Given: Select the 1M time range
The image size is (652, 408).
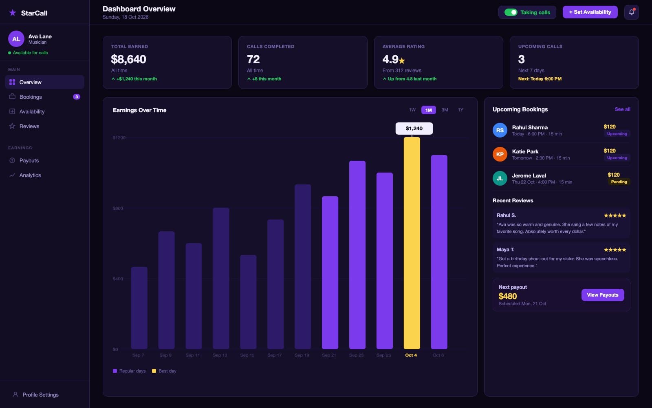Looking at the screenshot, I should point(429,110).
